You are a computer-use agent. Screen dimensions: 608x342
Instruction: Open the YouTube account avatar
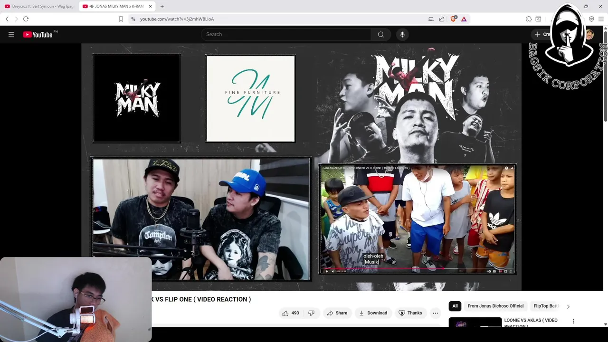(589, 34)
